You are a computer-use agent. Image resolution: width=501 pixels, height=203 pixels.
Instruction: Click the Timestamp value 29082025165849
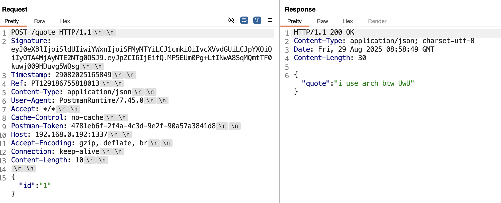point(83,75)
